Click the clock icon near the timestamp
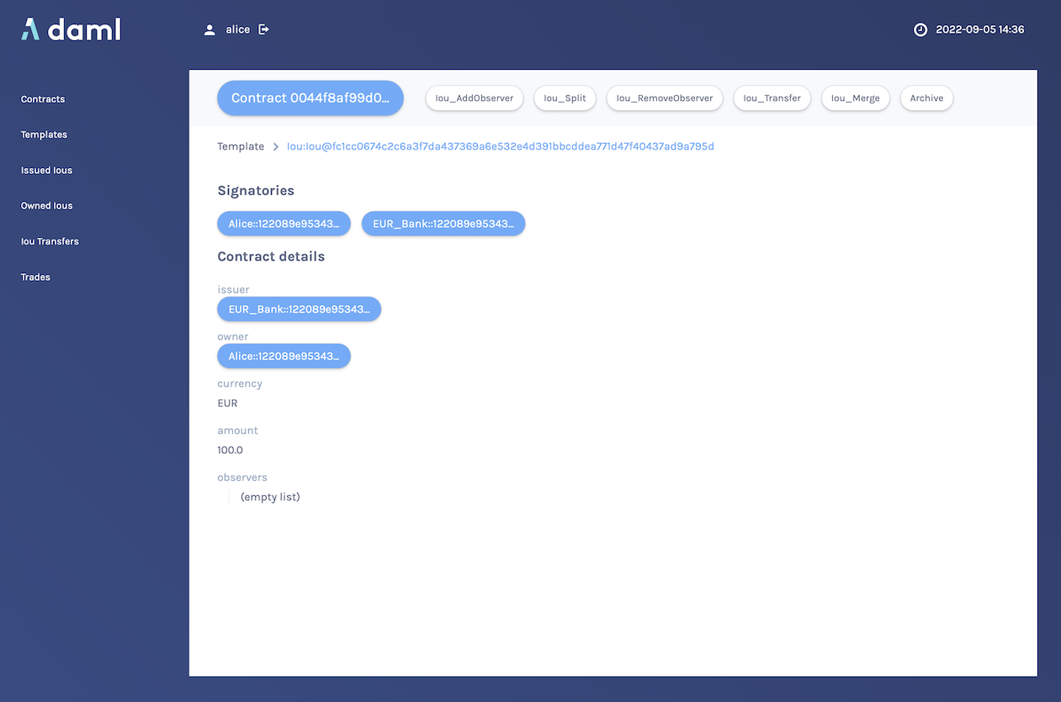Image resolution: width=1061 pixels, height=702 pixels. [x=920, y=29]
